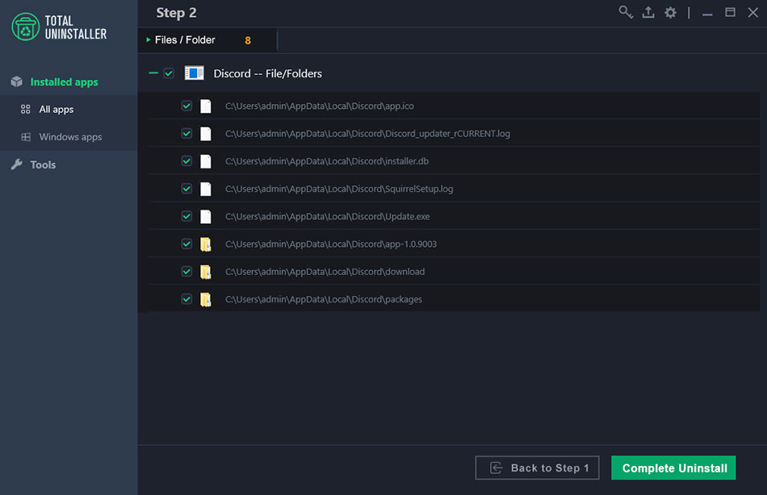Open the Tools section
The image size is (767, 495).
pyautogui.click(x=43, y=164)
